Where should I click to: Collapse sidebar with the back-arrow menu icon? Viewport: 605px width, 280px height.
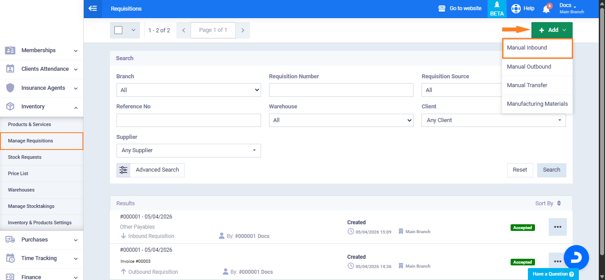click(93, 8)
